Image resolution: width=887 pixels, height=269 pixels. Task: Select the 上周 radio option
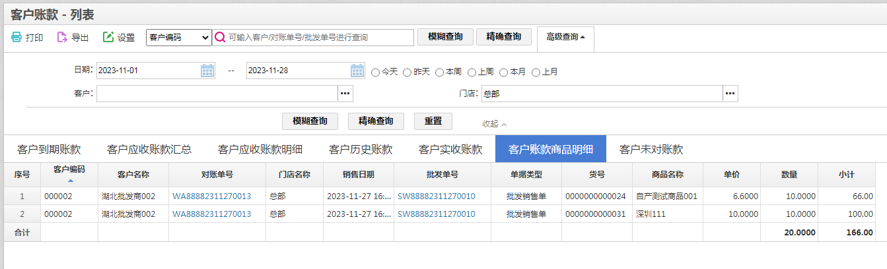coord(472,72)
